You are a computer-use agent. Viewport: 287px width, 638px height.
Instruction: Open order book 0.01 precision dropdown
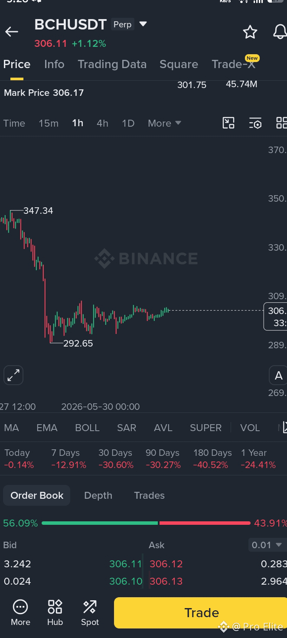[267, 545]
